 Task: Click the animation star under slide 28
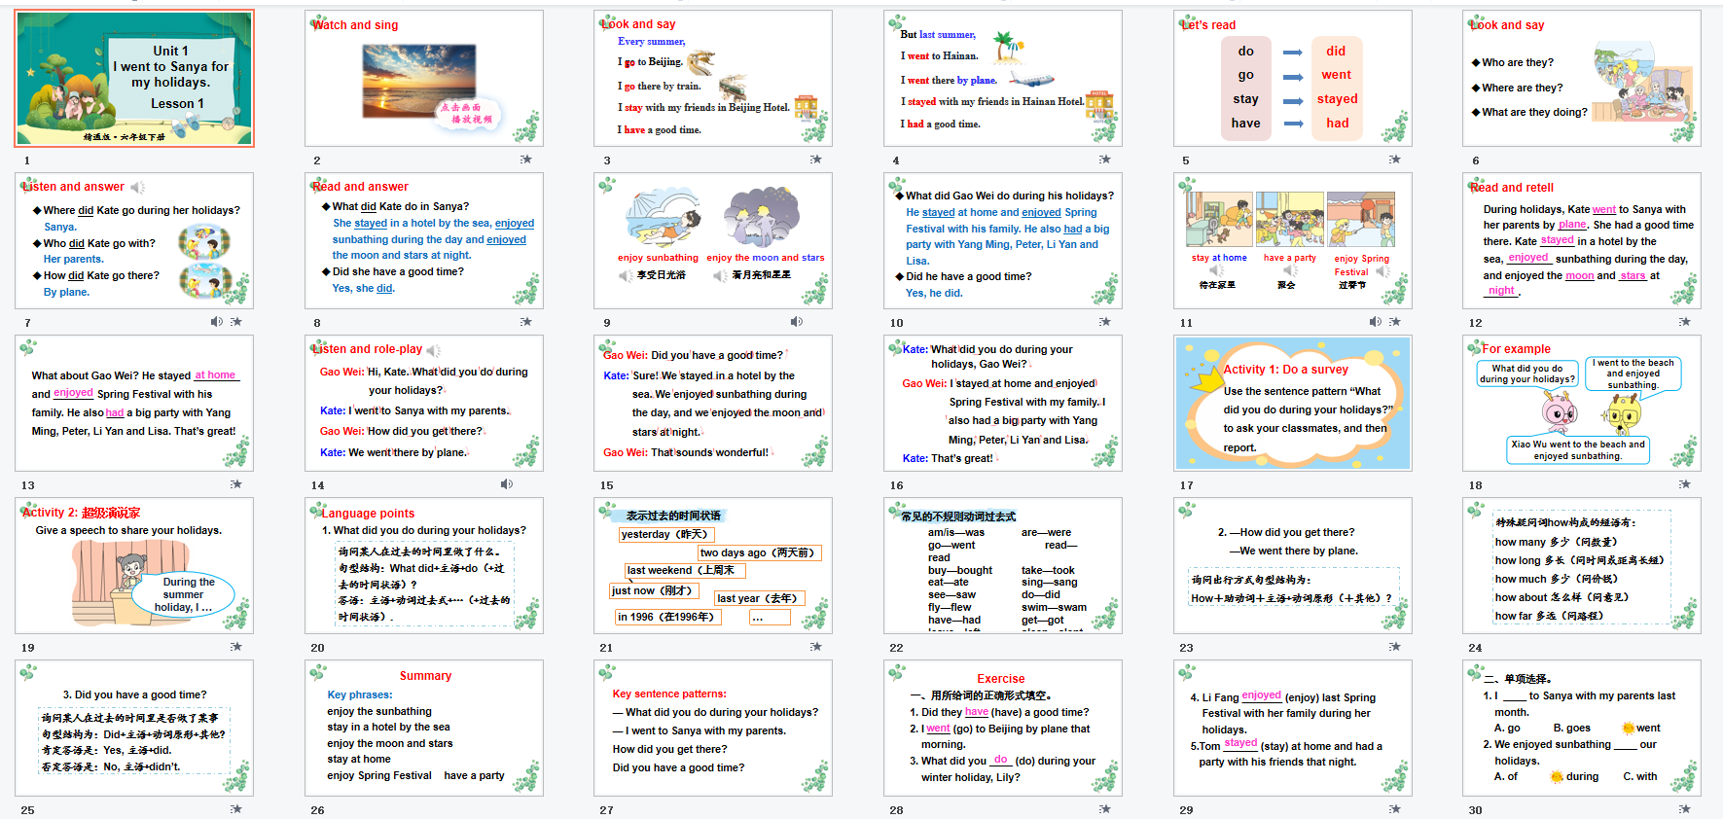pyautogui.click(x=1104, y=808)
